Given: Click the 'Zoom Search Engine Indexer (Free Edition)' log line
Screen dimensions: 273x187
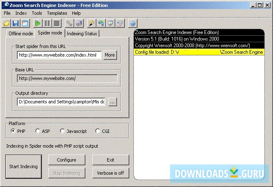Looking at the screenshot, I should point(199,32).
